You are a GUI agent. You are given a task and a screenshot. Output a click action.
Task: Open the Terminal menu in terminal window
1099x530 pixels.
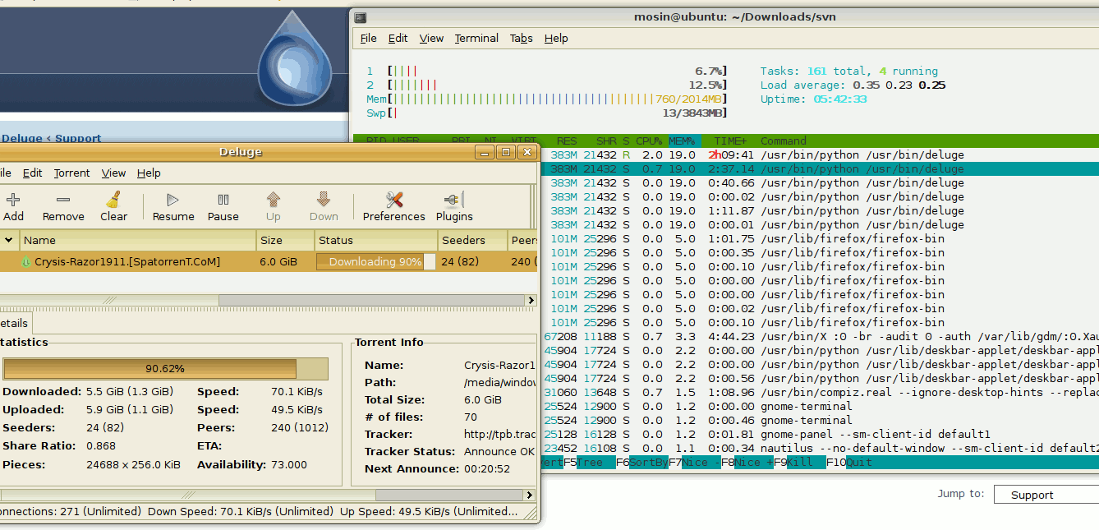[x=476, y=38]
